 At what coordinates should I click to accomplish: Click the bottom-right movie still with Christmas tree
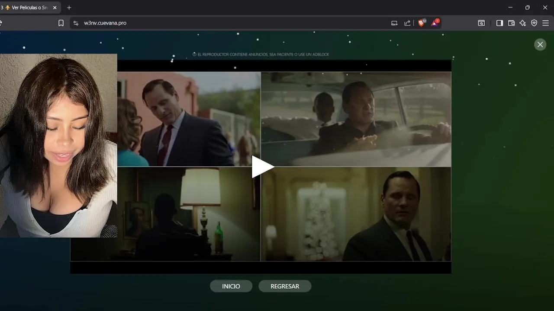(x=356, y=214)
